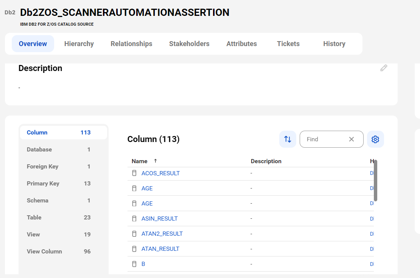Click the column icon beside ASIN_RESULT
The width and height of the screenshot is (420, 278).
(134, 219)
